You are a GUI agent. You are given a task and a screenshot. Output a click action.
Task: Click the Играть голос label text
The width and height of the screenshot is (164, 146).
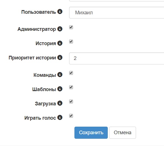(40, 118)
